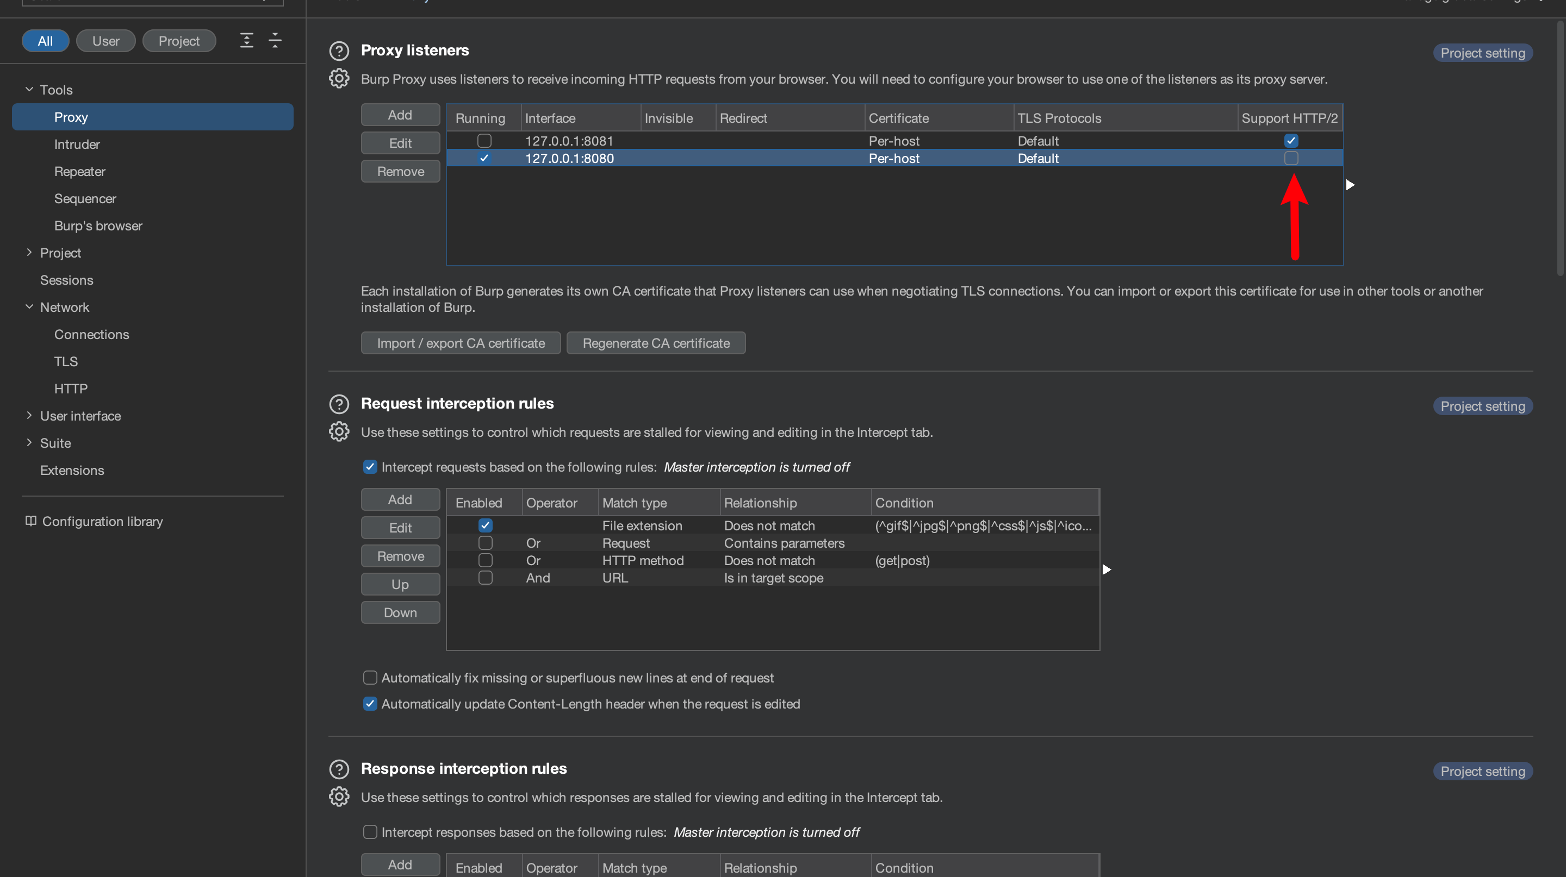Image resolution: width=1566 pixels, height=877 pixels.
Task: Click Request interception Project setting badge
Action: [x=1482, y=406]
